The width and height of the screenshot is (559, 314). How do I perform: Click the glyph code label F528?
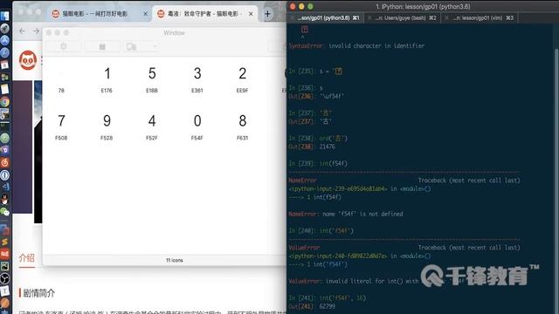click(107, 138)
